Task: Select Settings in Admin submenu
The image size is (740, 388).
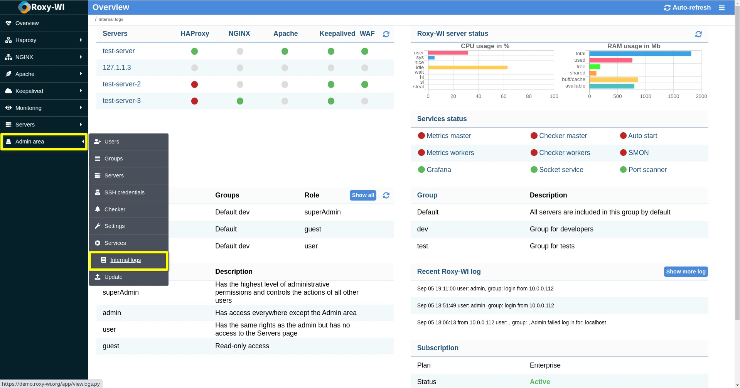Action: [x=115, y=226]
